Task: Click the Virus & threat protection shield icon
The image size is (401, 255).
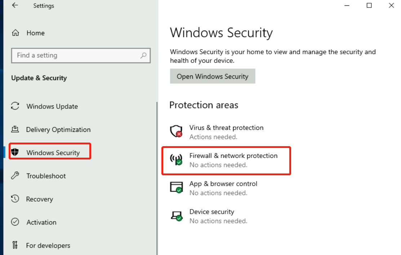Action: (177, 131)
